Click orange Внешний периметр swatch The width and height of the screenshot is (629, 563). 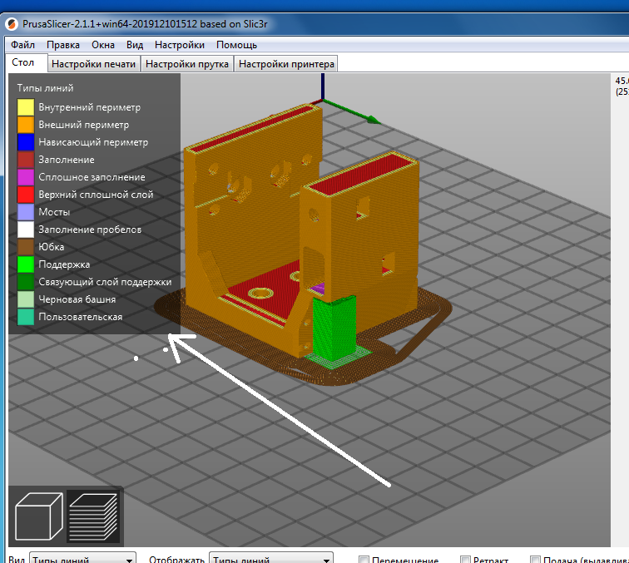(x=26, y=125)
